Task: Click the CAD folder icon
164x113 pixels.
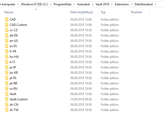Action: pyautogui.click(x=7, y=20)
